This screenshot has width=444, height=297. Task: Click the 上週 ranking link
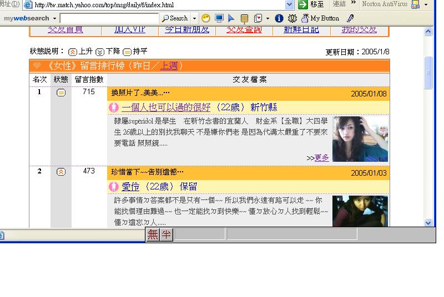[x=169, y=66]
